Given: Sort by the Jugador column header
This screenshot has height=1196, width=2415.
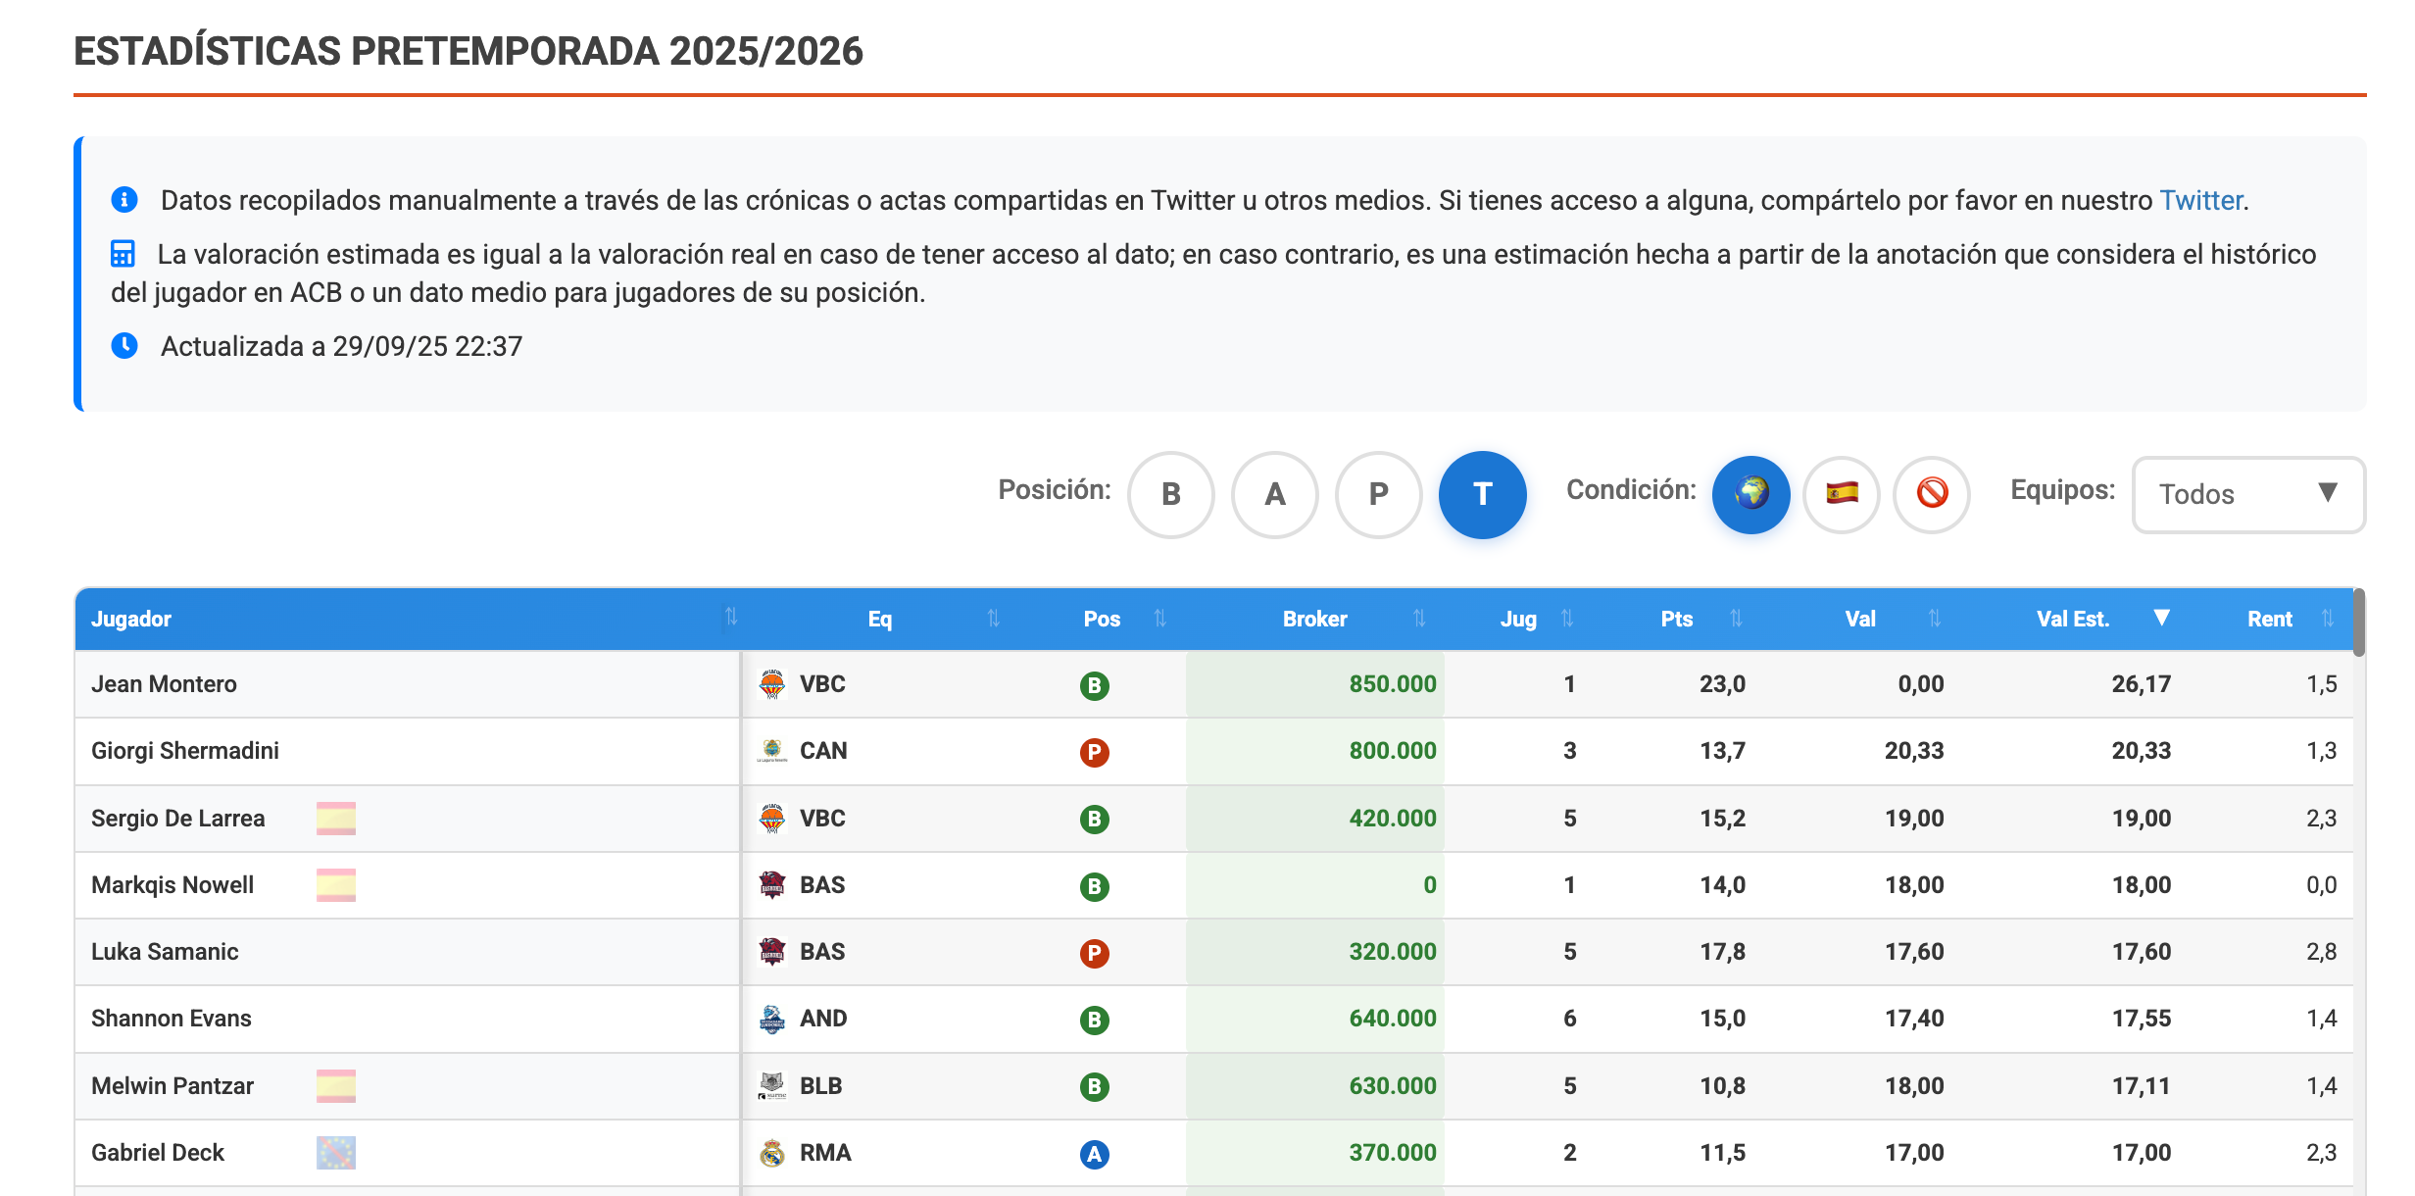Looking at the screenshot, I should 131,619.
